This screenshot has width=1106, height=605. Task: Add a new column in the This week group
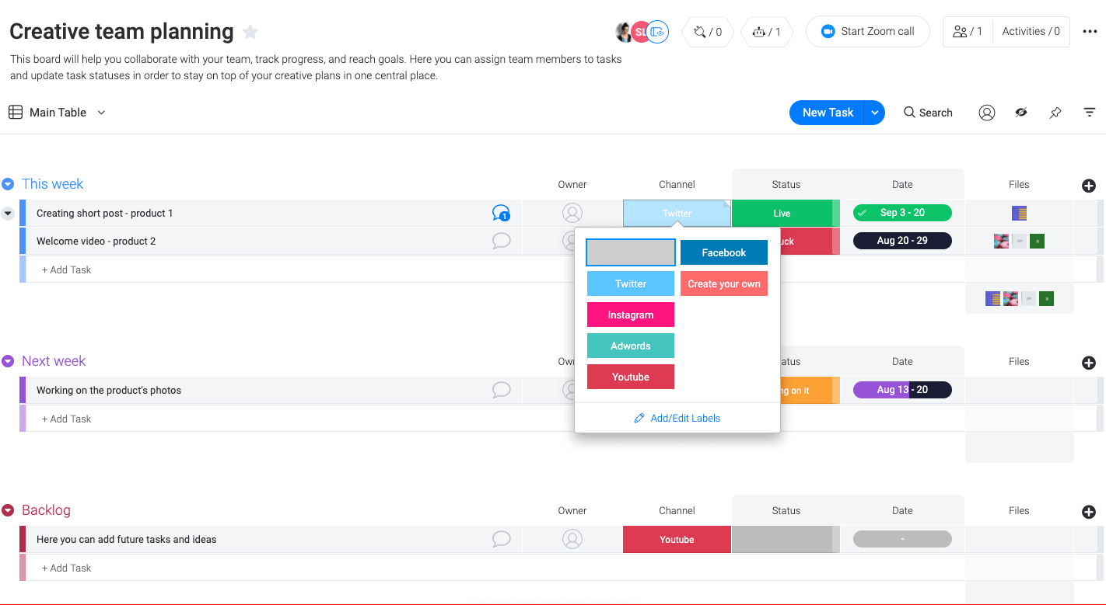click(1089, 186)
